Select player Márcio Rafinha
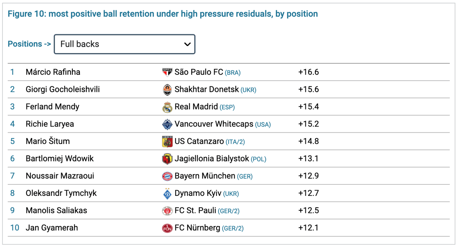 point(53,72)
